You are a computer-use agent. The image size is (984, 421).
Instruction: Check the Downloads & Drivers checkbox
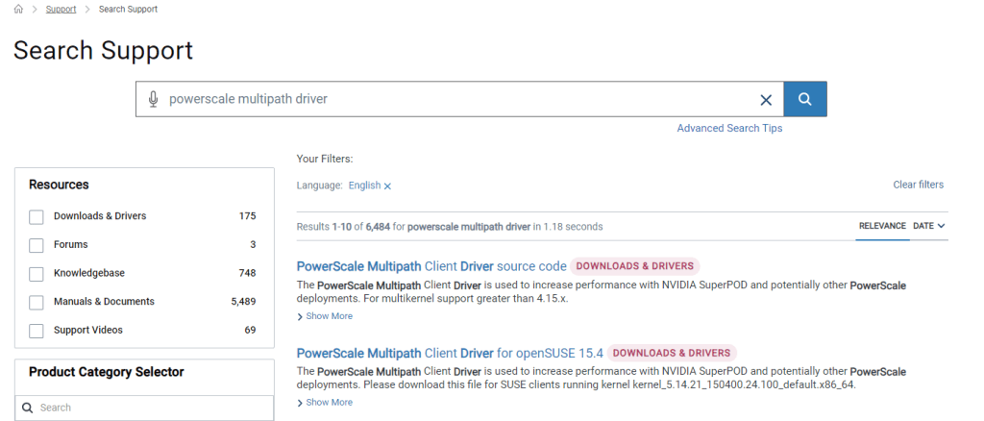coord(37,216)
